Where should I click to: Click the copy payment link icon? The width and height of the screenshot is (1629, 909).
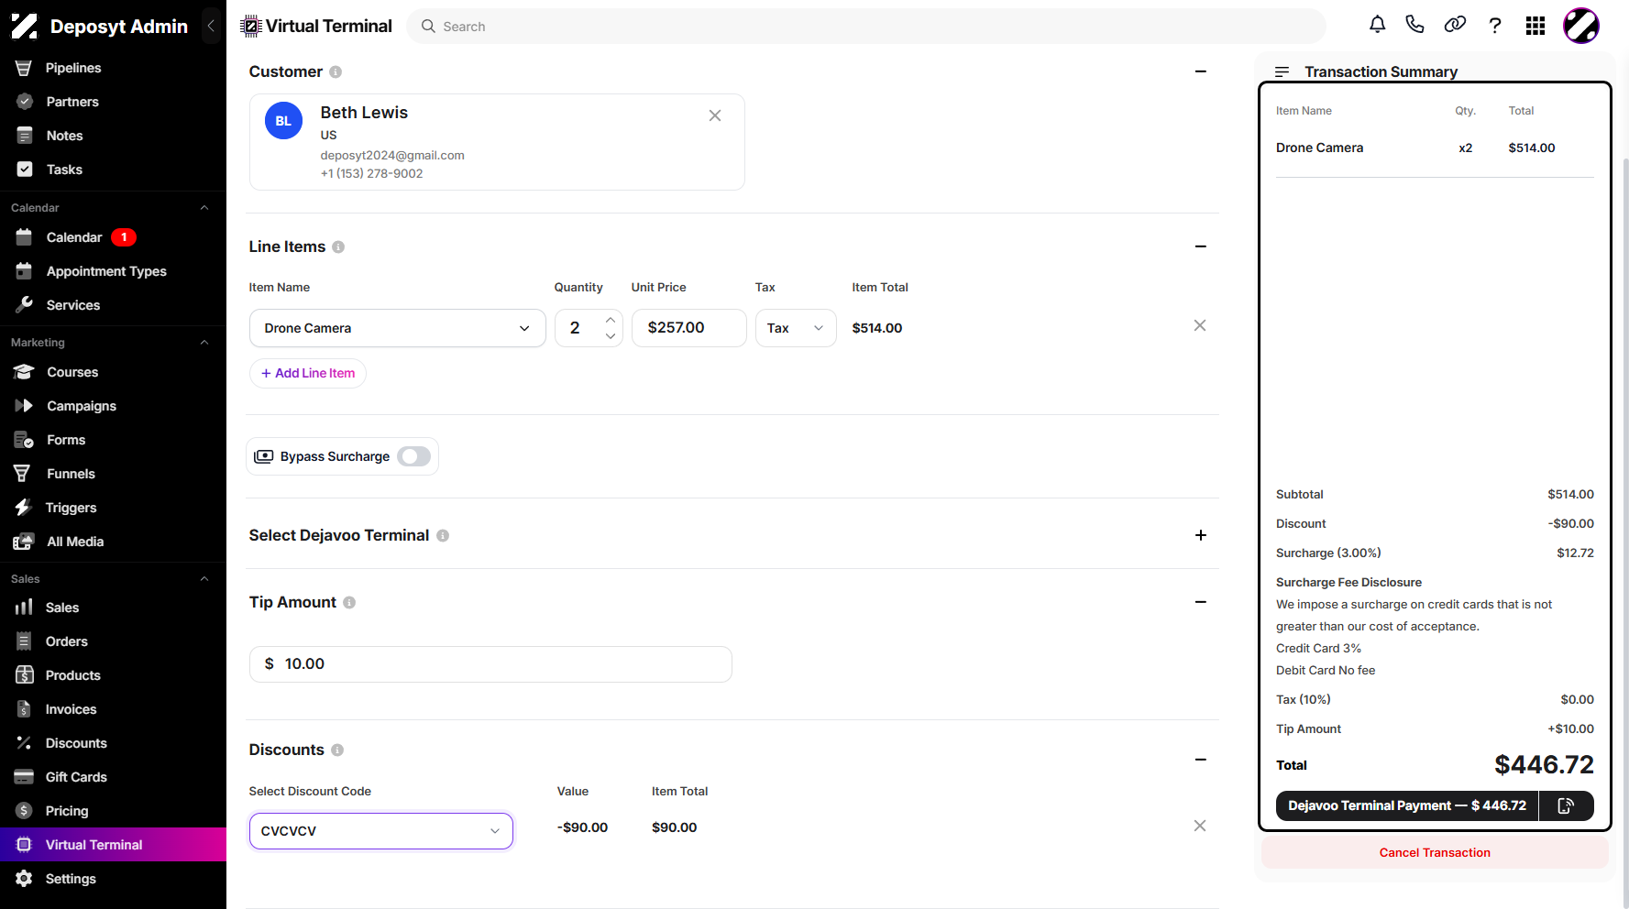tap(1566, 805)
